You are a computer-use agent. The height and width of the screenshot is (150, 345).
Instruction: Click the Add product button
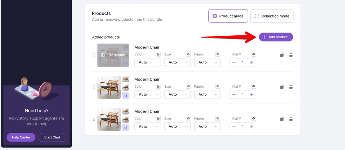[x=276, y=37]
